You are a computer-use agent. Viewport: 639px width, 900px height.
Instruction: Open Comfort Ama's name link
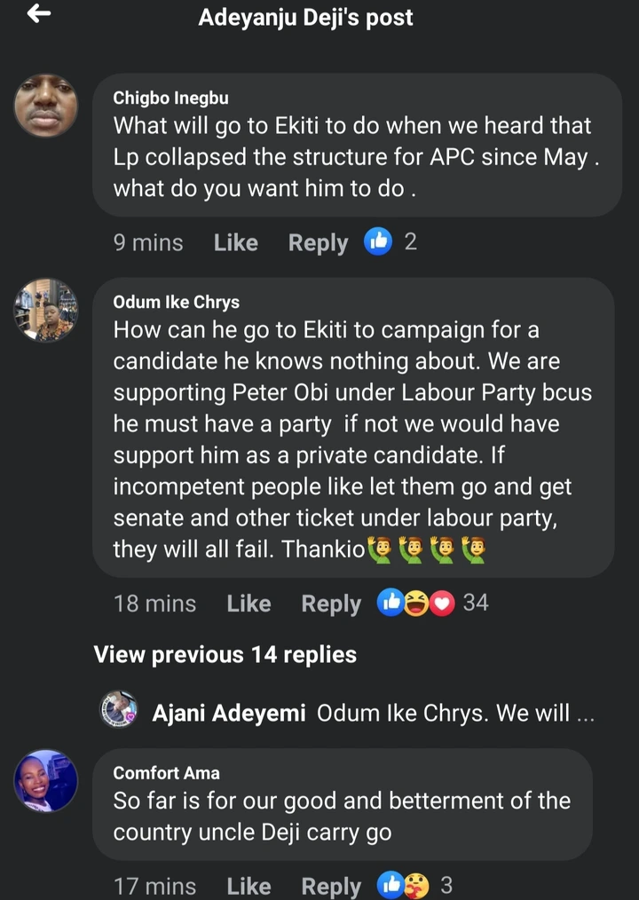166,773
